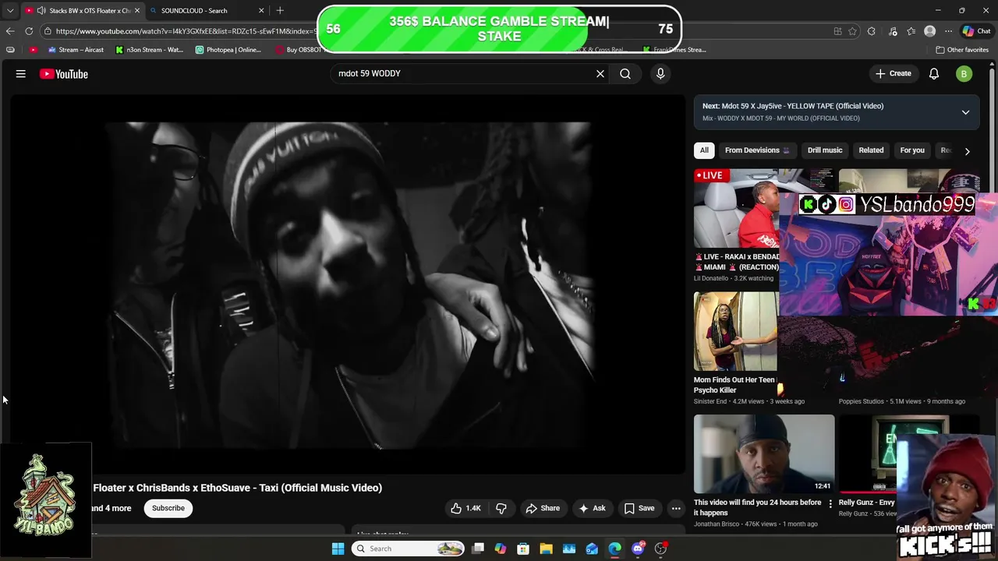998x561 pixels.
Task: Select the For you chip
Action: click(912, 150)
